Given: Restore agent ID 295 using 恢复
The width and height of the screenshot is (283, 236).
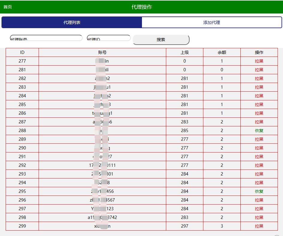Looking at the screenshot, I should [x=258, y=191].
